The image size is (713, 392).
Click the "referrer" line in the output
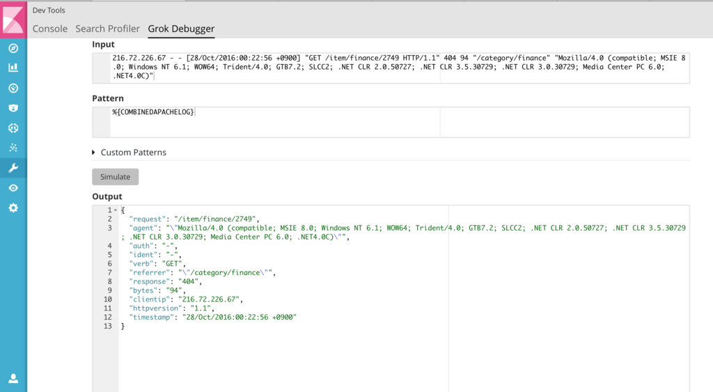click(x=203, y=272)
